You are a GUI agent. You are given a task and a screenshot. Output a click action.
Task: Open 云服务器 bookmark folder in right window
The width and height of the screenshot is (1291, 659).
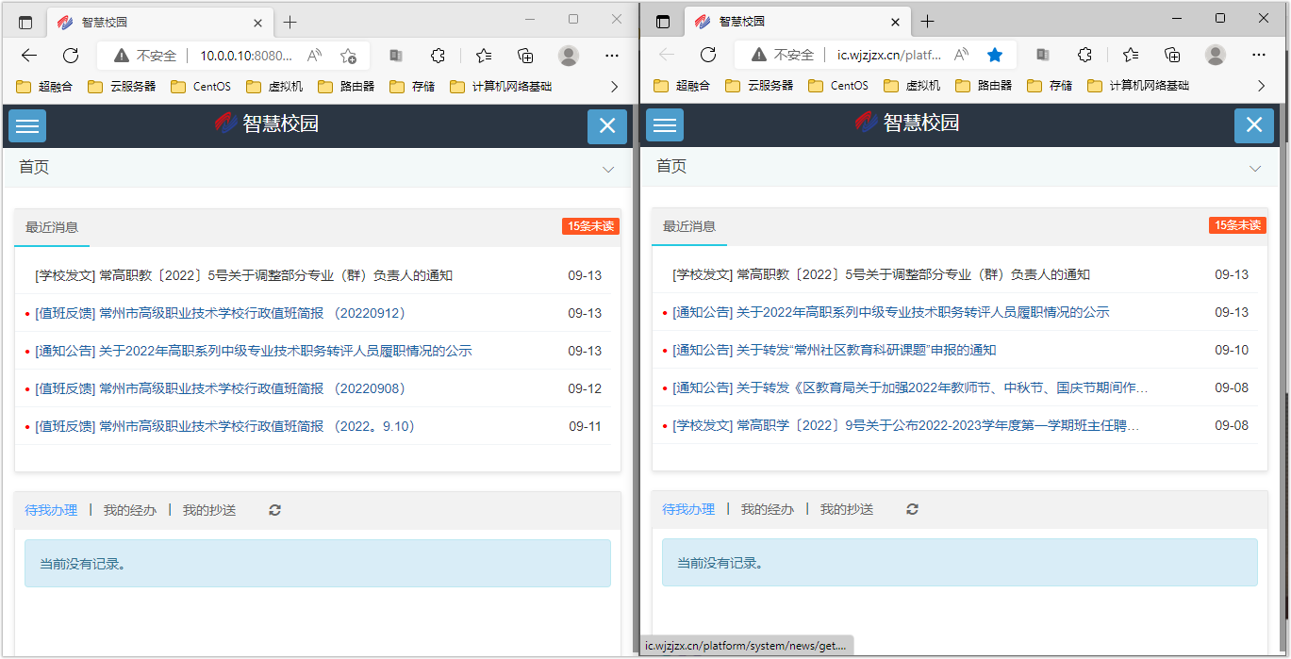coord(759,86)
